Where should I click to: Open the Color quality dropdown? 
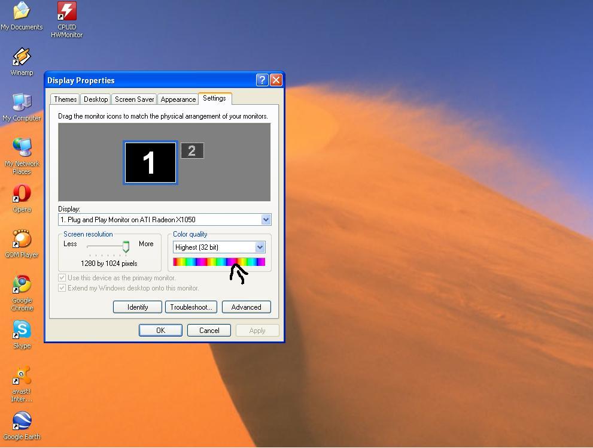[260, 247]
